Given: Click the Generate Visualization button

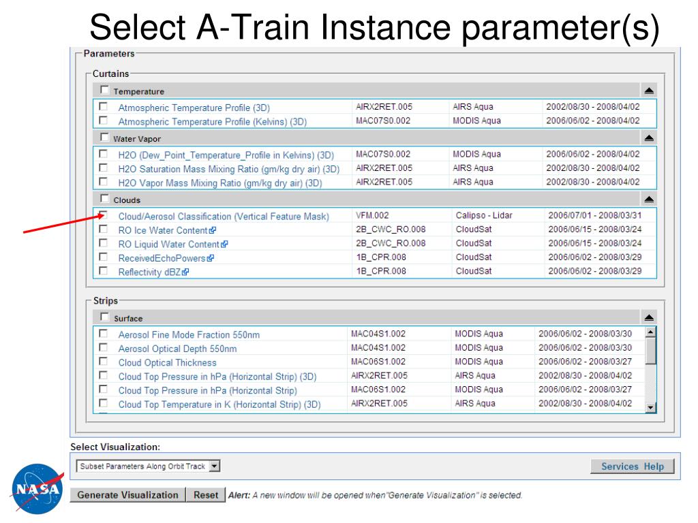Looking at the screenshot, I should 127,495.
